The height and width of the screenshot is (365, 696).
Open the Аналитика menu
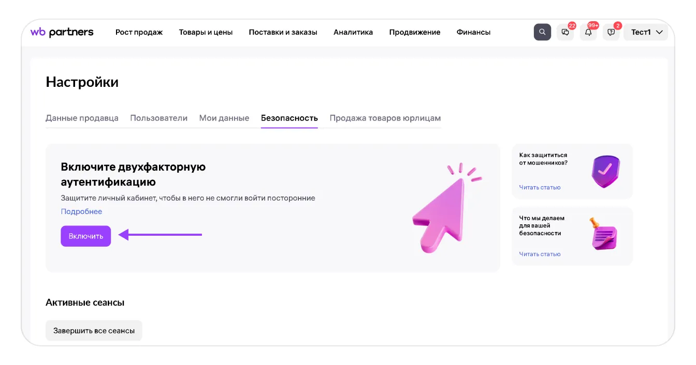point(353,32)
